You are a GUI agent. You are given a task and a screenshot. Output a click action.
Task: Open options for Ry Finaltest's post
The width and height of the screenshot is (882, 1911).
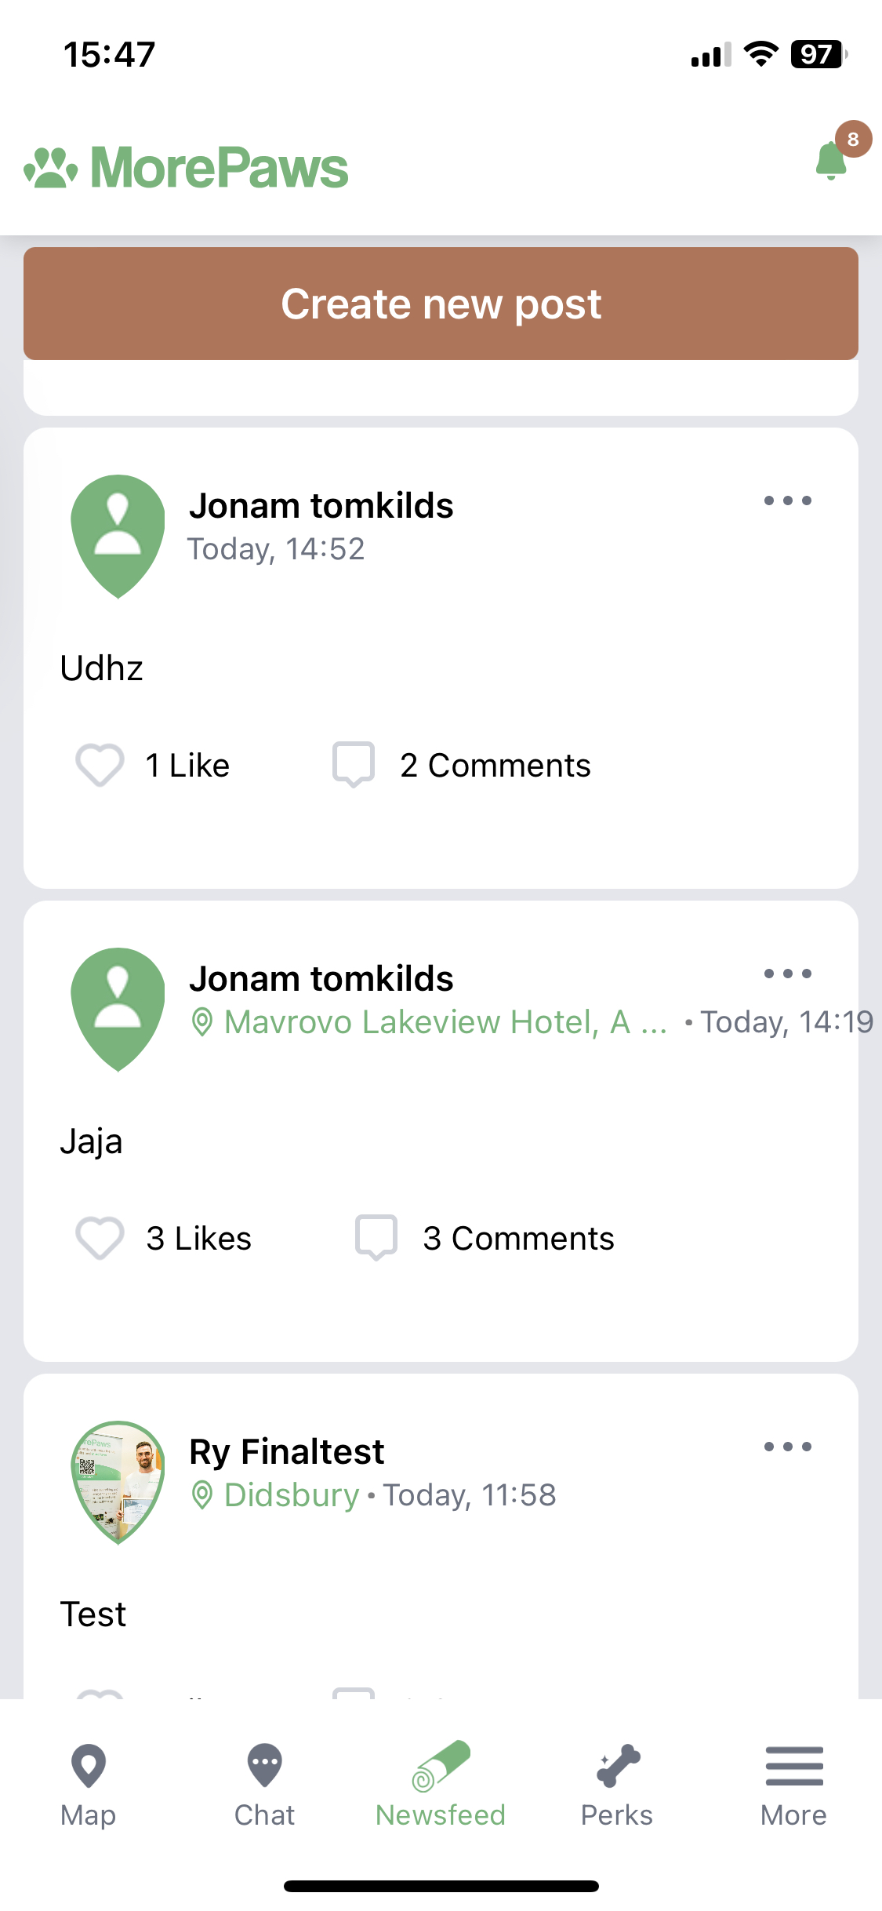point(787,1447)
